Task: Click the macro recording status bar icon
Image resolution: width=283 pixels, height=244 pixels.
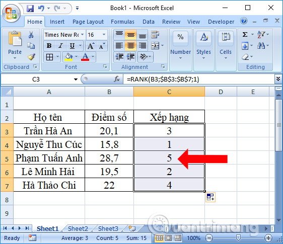Action: (x=33, y=238)
